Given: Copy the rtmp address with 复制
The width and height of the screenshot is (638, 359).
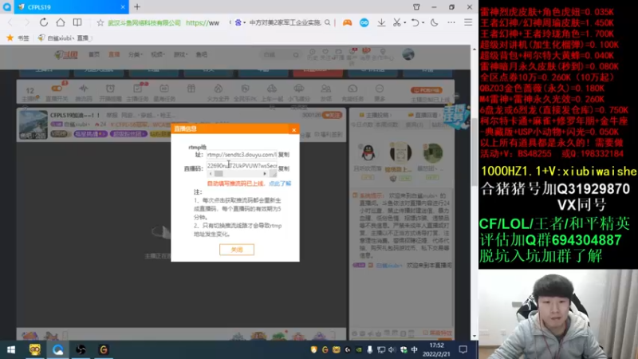Looking at the screenshot, I should [284, 155].
